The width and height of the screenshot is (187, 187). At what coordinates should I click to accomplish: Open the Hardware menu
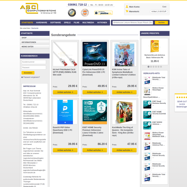(x=41, y=22)
